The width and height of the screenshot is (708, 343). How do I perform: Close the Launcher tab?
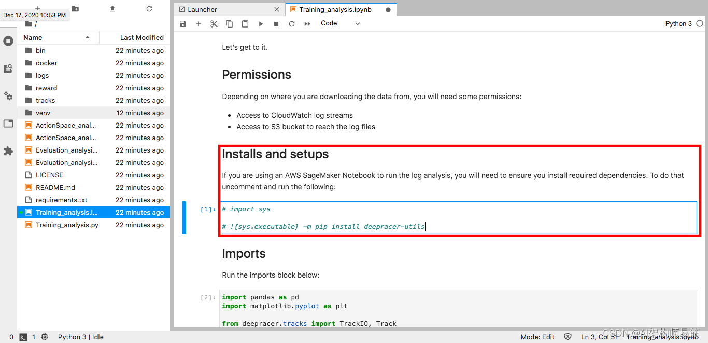(277, 9)
